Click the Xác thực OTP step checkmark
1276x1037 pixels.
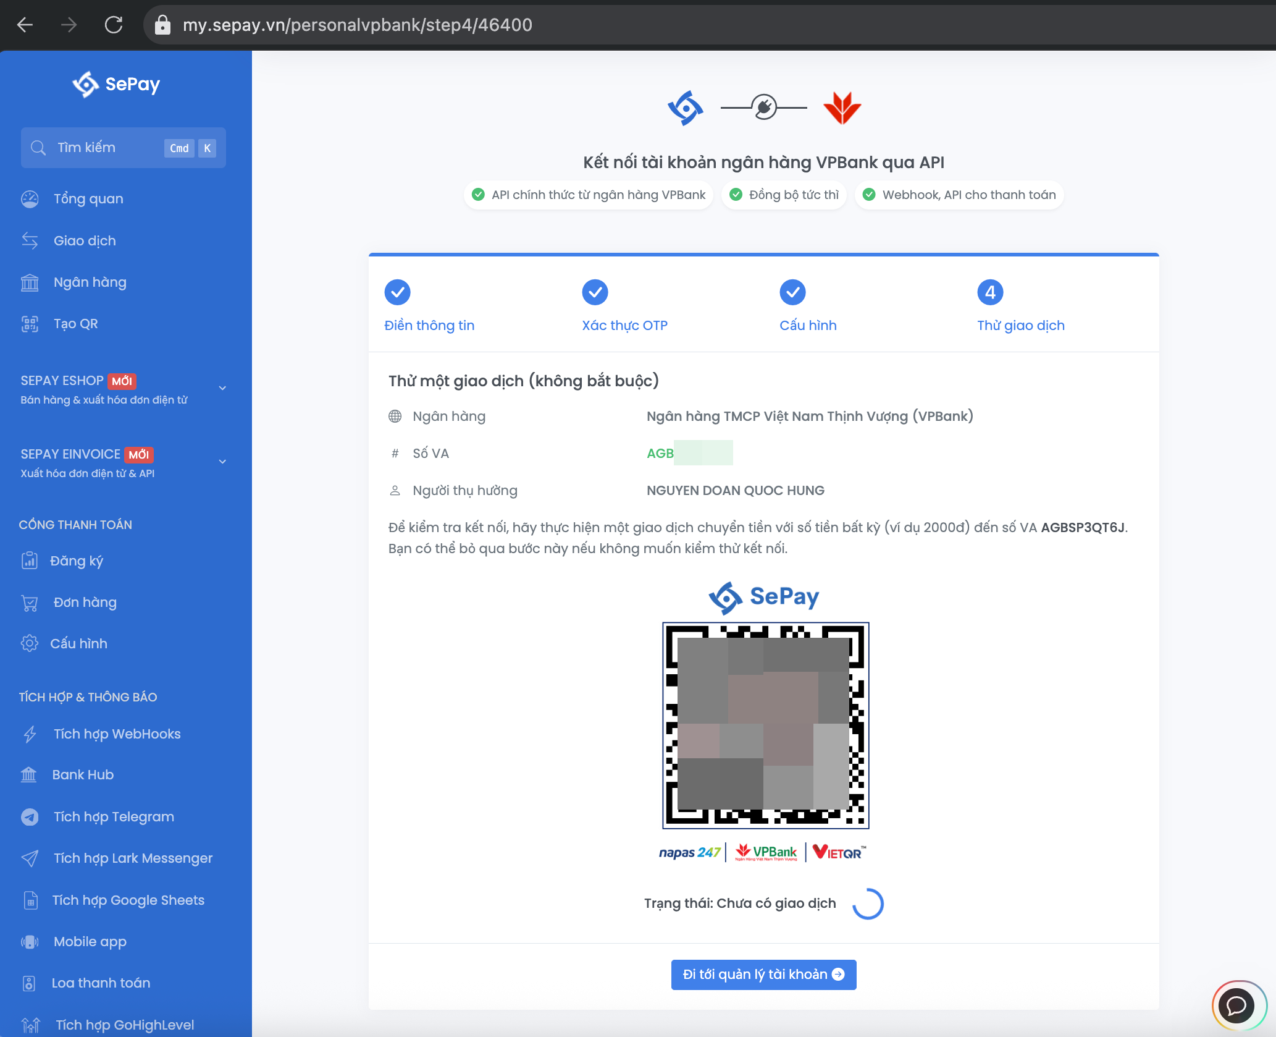595,292
